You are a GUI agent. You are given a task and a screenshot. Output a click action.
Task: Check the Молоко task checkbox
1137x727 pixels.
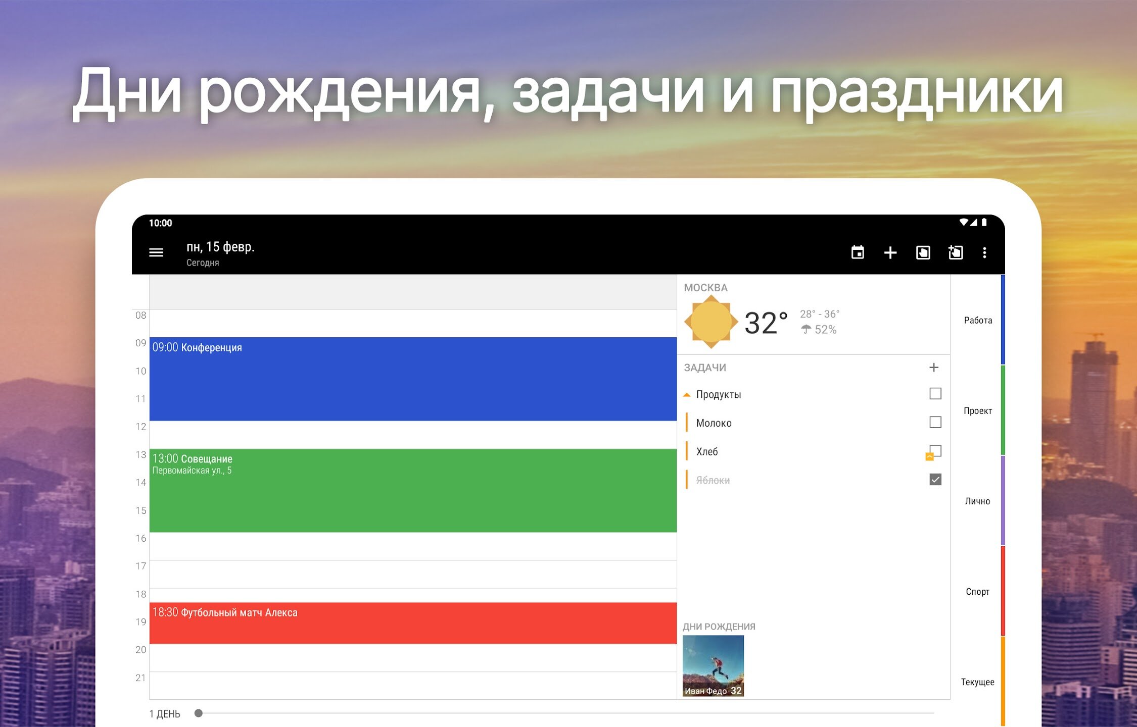pos(935,423)
